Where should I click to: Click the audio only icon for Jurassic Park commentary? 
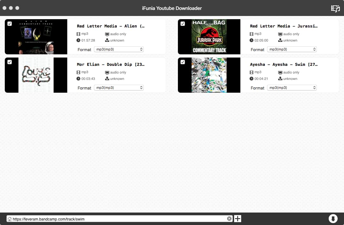pyautogui.click(x=280, y=34)
